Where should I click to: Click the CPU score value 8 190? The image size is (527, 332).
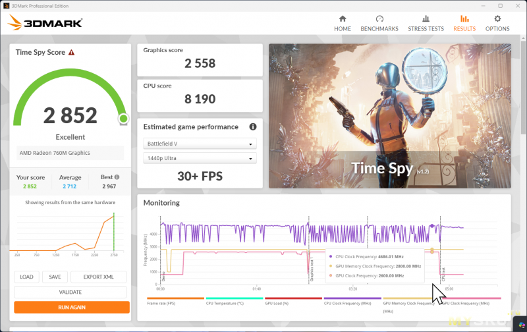point(200,99)
